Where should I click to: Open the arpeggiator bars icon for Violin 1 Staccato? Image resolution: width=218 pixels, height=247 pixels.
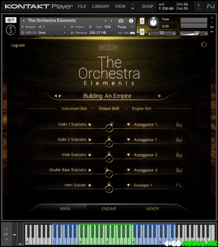179,124
